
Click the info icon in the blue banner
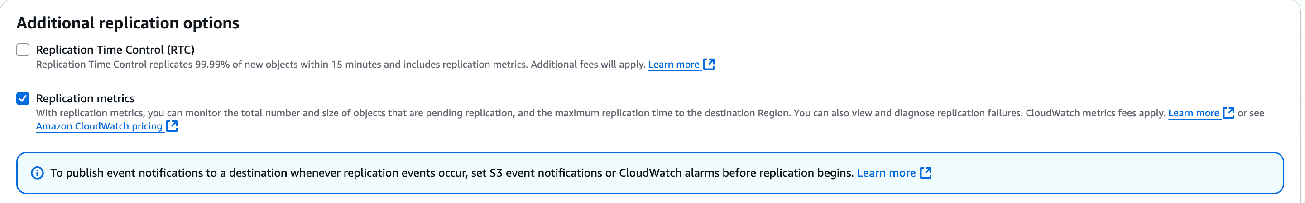(37, 173)
